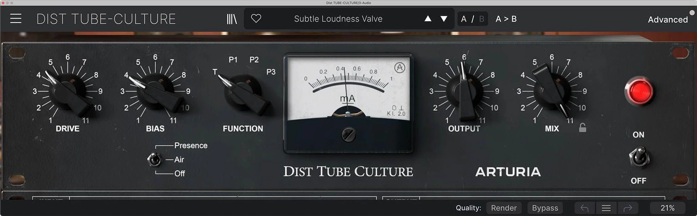Select next preset with down arrow

pos(444,19)
